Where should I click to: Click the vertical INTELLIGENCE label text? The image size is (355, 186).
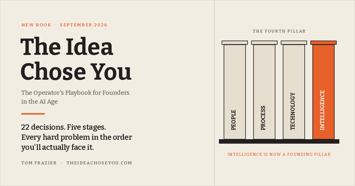click(322, 110)
